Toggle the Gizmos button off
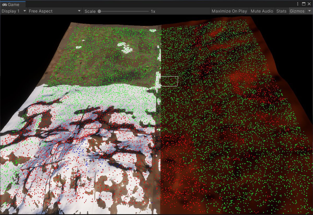The width and height of the screenshot is (313, 215). pos(297,11)
